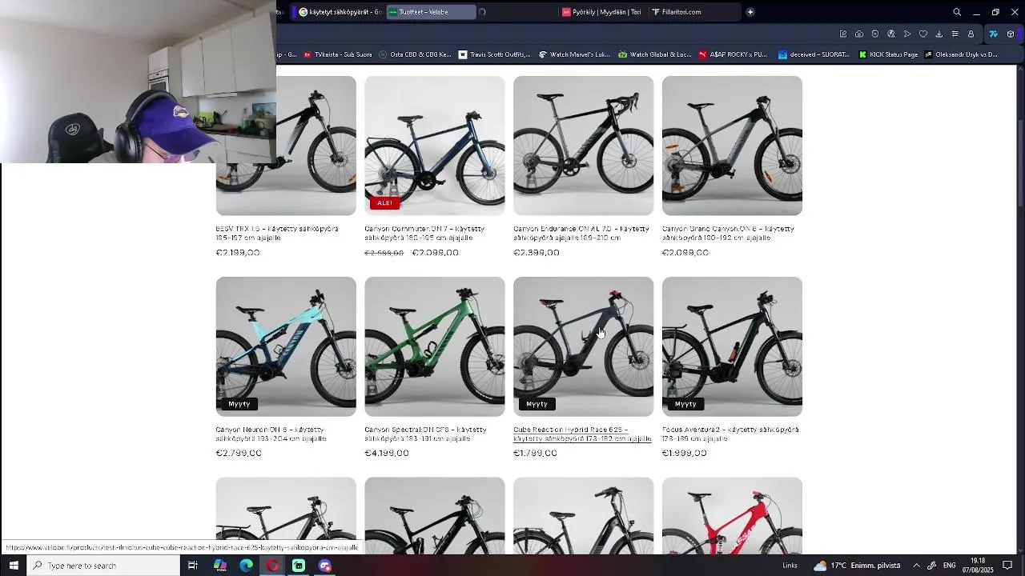The width and height of the screenshot is (1025, 576).
Task: Click the blue Aria AI icon
Action: click(x=993, y=34)
